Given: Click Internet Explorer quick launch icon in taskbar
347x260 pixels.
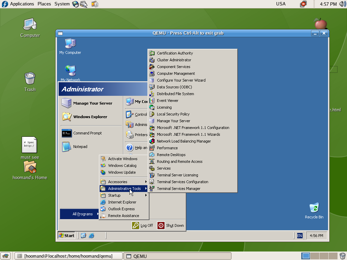Looking at the screenshot, I should pos(91,236).
